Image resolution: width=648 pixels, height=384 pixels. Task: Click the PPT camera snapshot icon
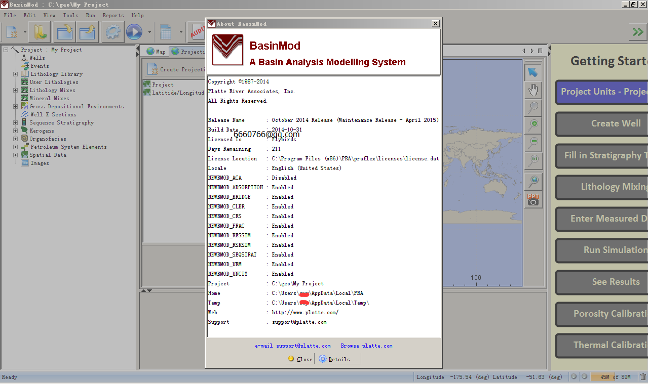click(532, 199)
